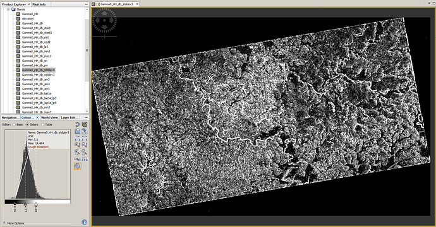The image size is (436, 227).
Task: Zoom out histogram vertically
Action: (x=84, y=144)
